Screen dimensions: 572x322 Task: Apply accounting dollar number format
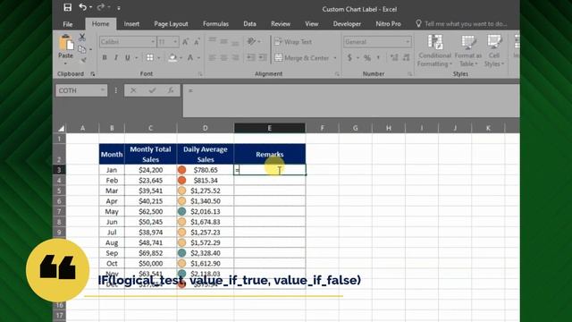[x=349, y=57]
